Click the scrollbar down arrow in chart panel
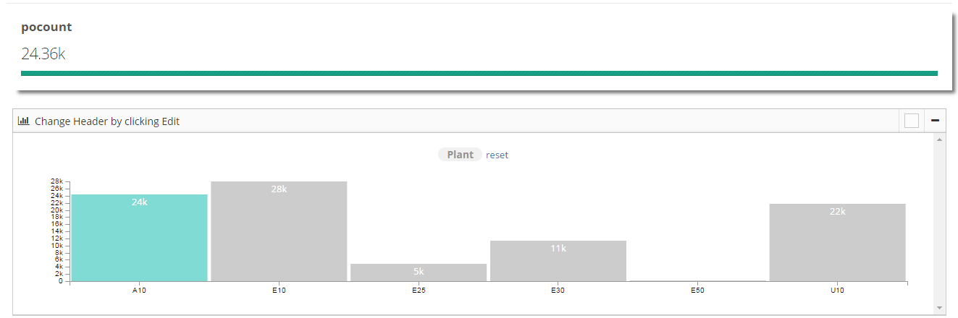The width and height of the screenshot is (958, 318). tap(939, 307)
